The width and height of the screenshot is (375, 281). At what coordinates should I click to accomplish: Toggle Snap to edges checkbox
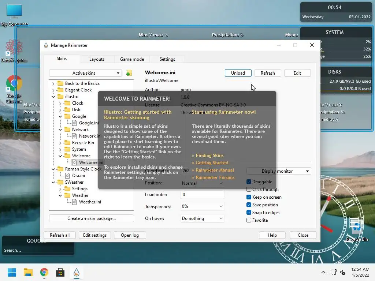tap(249, 213)
